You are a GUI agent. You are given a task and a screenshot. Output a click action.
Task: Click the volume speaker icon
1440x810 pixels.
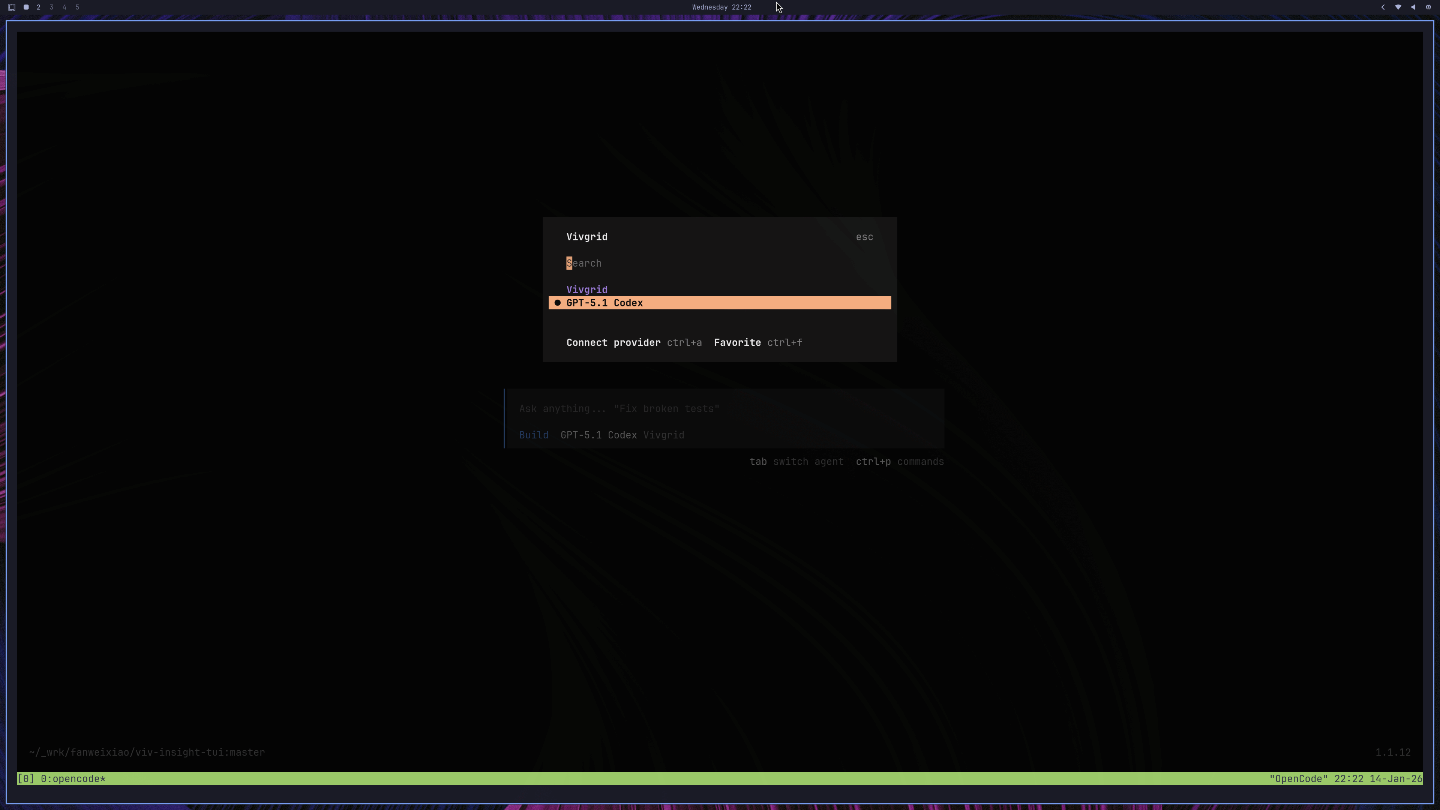pos(1413,7)
